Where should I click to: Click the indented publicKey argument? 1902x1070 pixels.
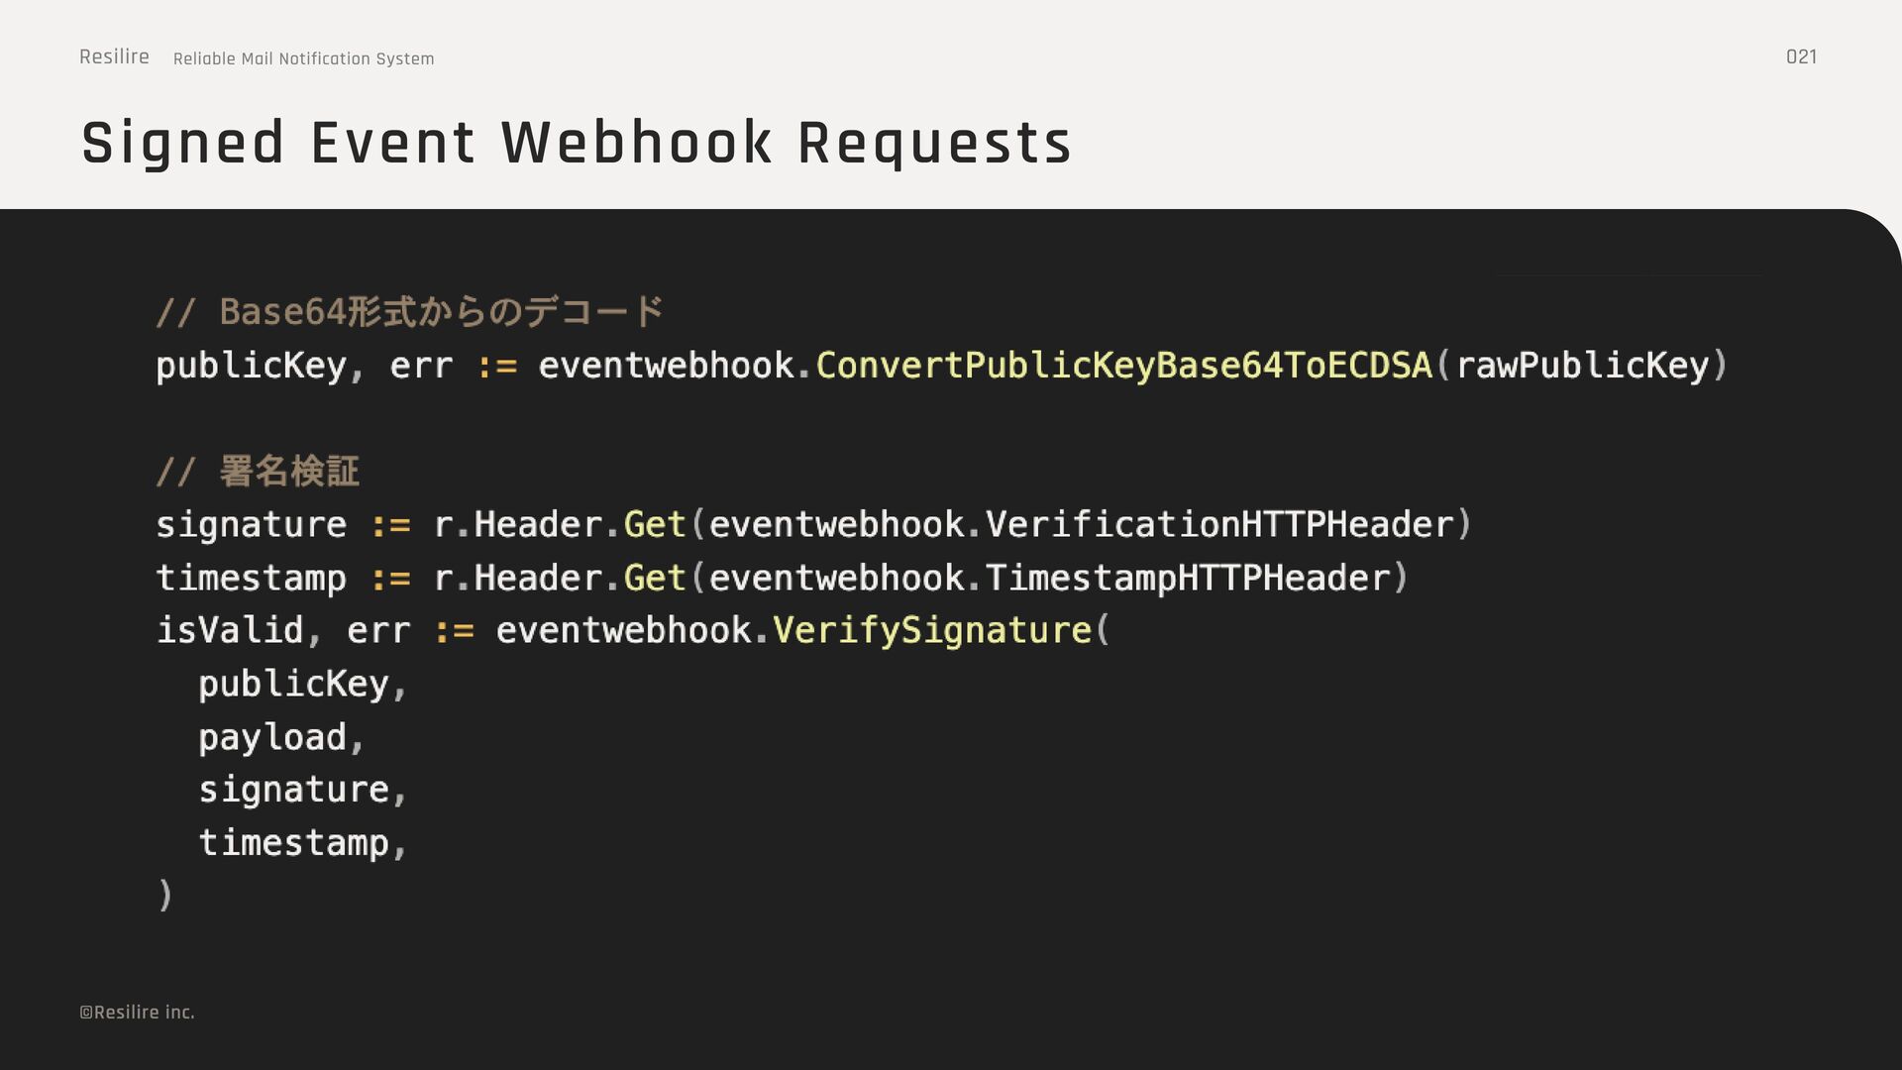294,685
